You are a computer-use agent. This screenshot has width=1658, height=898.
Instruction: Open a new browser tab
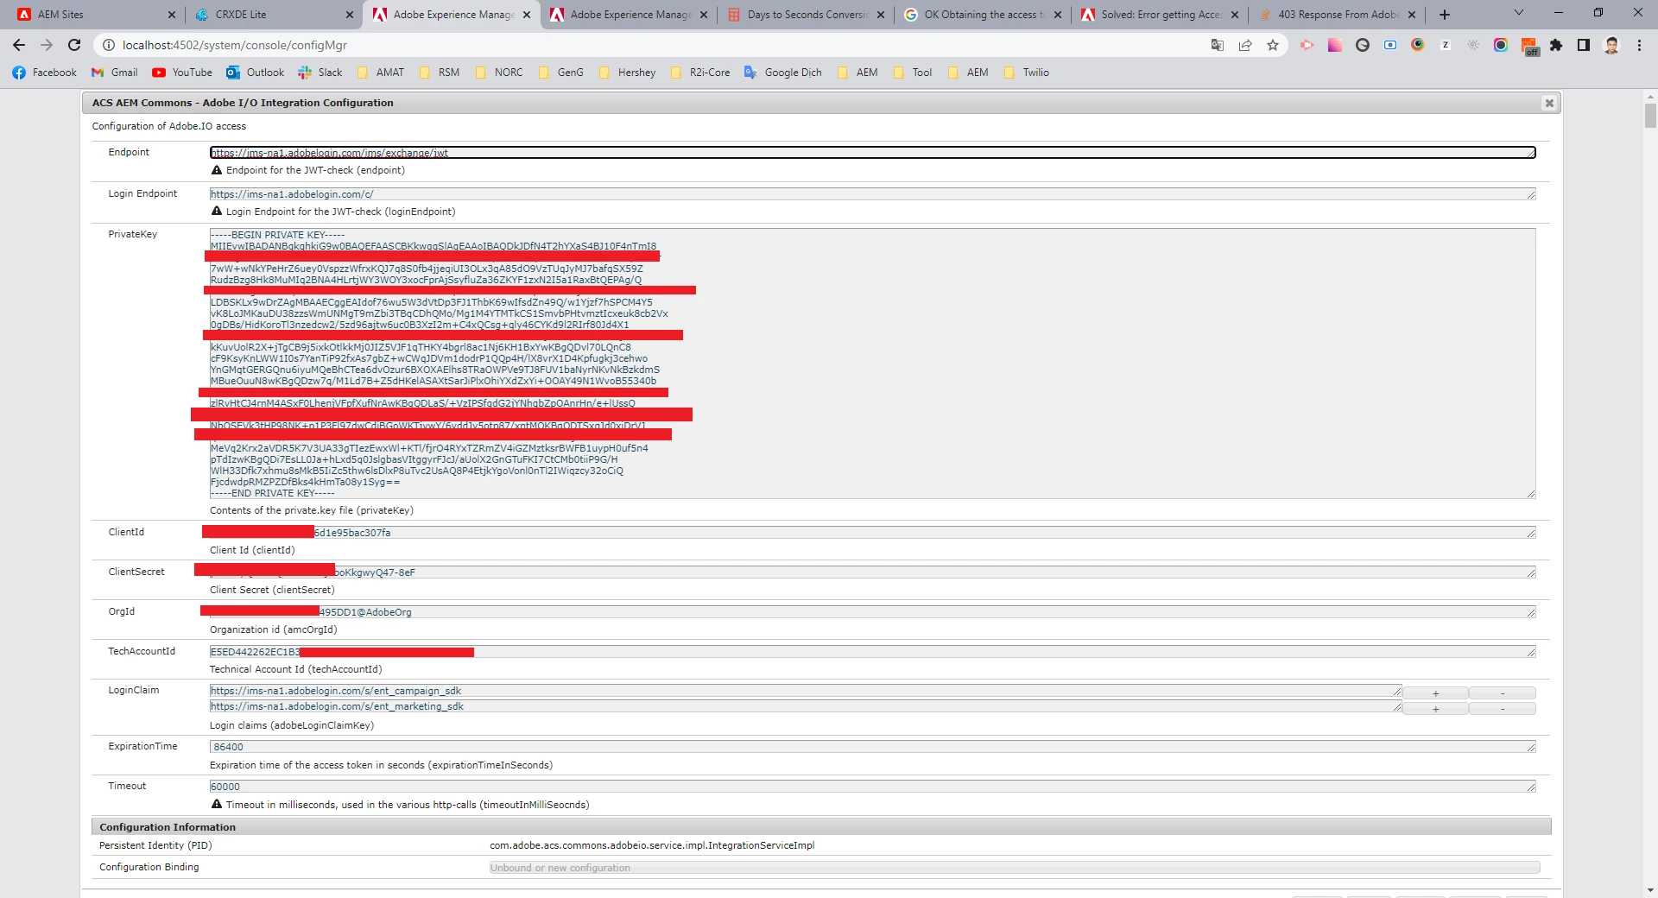click(x=1445, y=15)
